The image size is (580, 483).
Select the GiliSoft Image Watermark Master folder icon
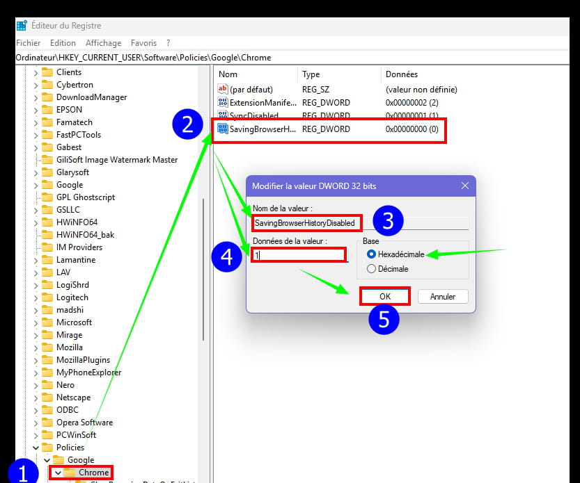click(x=47, y=160)
